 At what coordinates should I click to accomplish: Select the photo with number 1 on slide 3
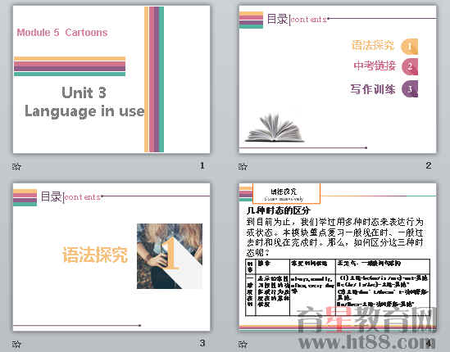tap(170, 256)
